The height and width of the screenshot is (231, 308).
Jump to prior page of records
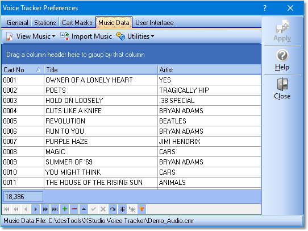(x=16, y=209)
